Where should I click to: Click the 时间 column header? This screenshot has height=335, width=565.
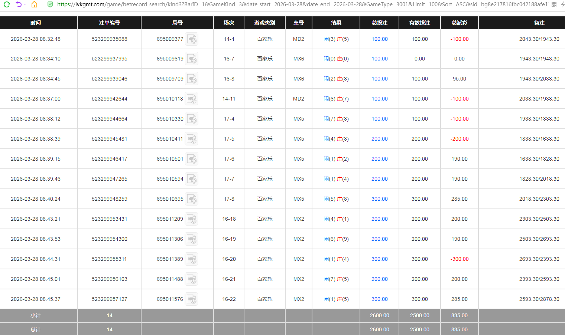point(36,23)
